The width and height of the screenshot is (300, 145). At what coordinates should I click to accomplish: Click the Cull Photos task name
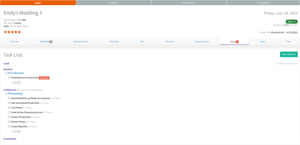(17, 108)
